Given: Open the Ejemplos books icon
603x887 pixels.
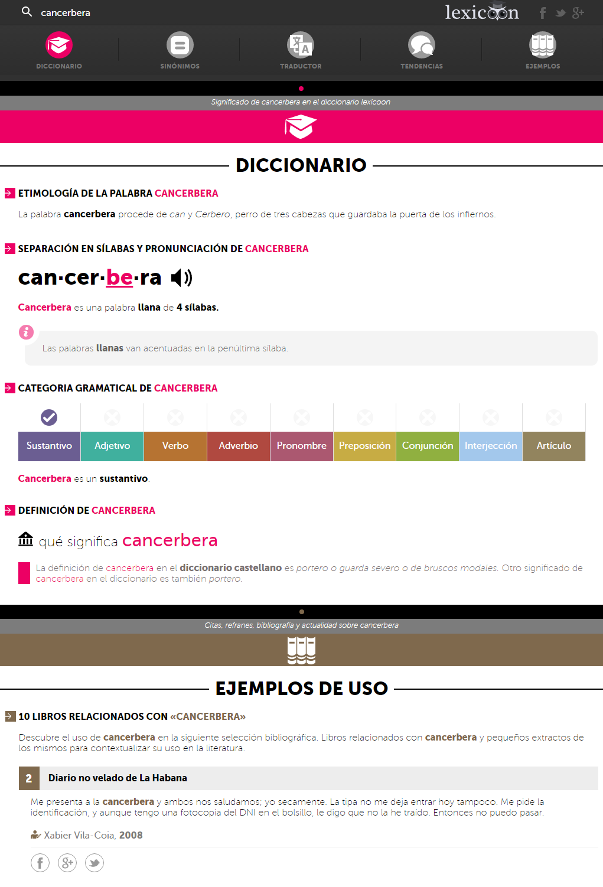Looking at the screenshot, I should coord(543,45).
